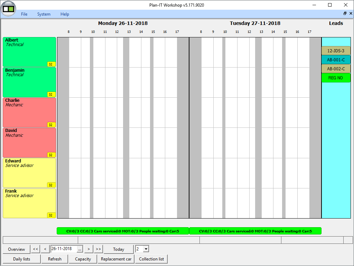Select the green REG NO lead

click(336, 78)
